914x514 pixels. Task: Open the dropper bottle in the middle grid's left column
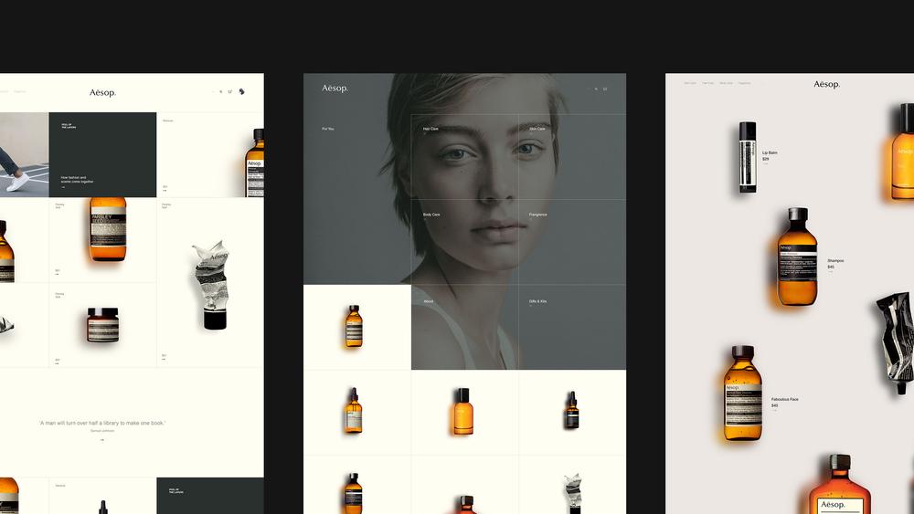click(x=353, y=411)
